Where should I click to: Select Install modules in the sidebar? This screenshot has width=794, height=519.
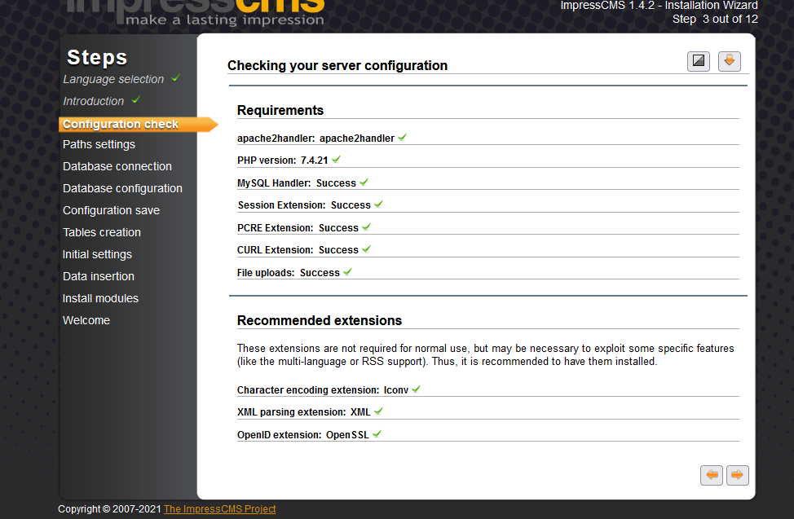(100, 298)
